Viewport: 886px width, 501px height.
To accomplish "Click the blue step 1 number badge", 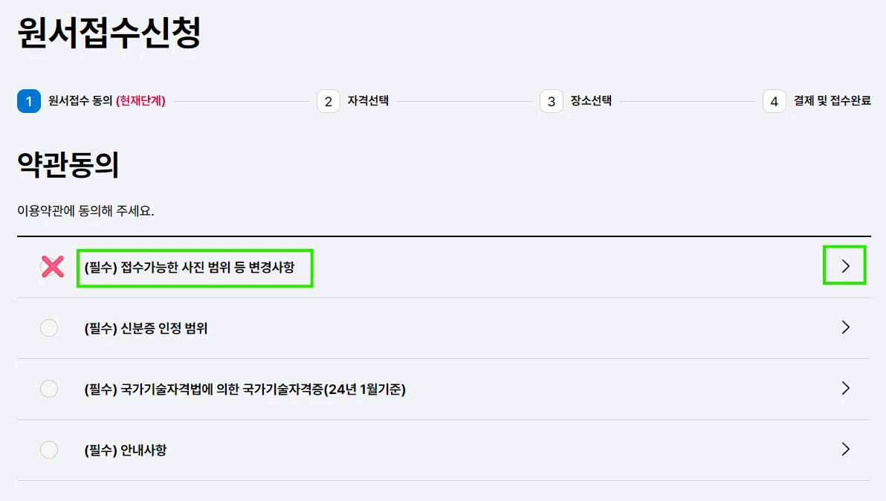I will click(29, 102).
